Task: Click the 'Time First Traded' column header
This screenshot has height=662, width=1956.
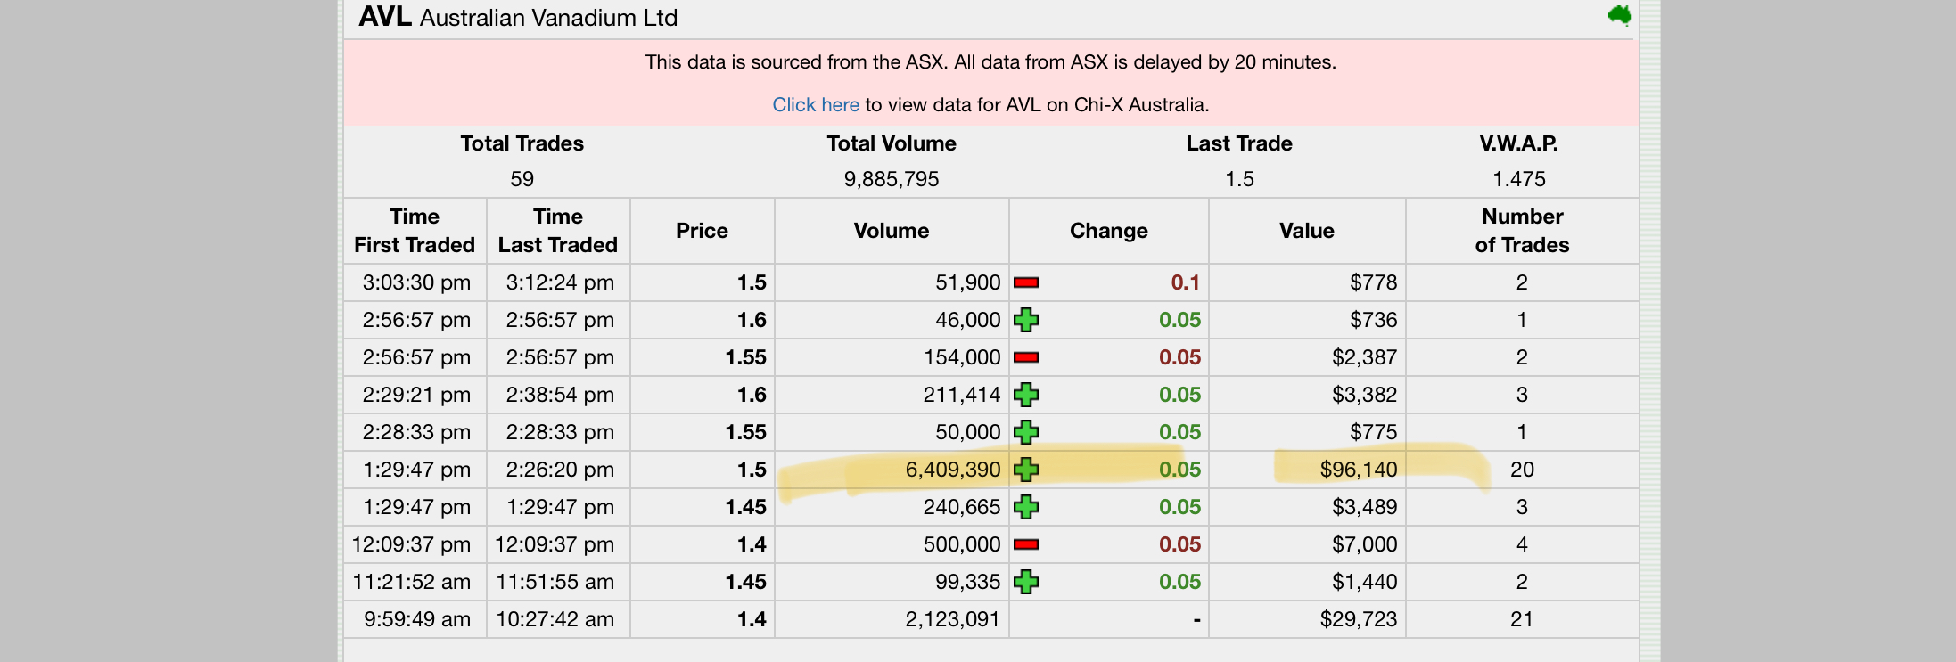Action: pos(415,231)
